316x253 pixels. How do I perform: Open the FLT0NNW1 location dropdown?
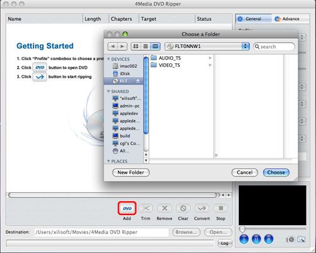(x=207, y=46)
